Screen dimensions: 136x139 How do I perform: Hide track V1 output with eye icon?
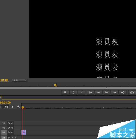coord(12,132)
